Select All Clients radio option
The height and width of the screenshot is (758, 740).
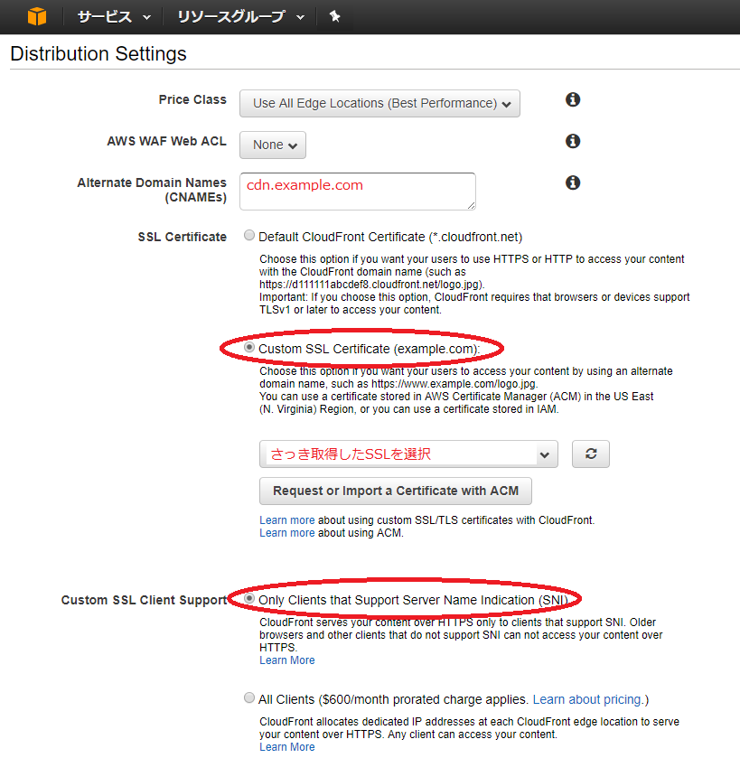click(x=248, y=698)
